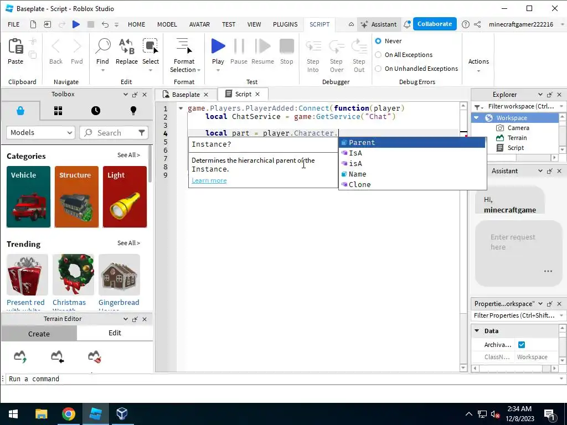Select On Unhandled Exceptions option
This screenshot has width=567, height=425.
click(378, 69)
